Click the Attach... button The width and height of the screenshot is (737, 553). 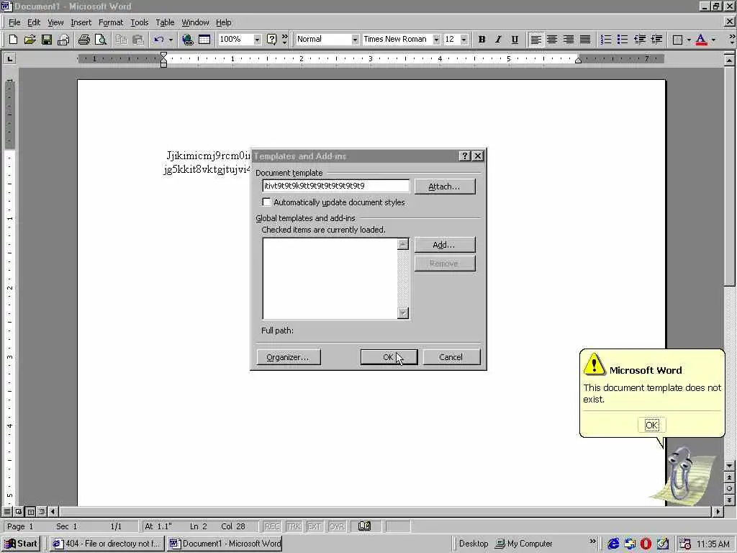coord(445,186)
